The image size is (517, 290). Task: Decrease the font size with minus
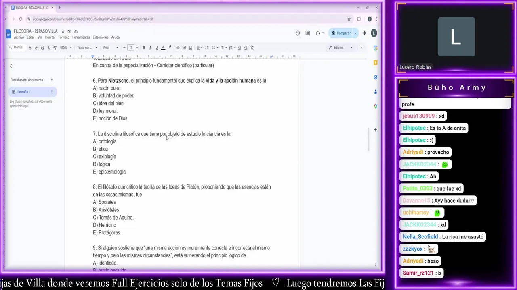124,48
